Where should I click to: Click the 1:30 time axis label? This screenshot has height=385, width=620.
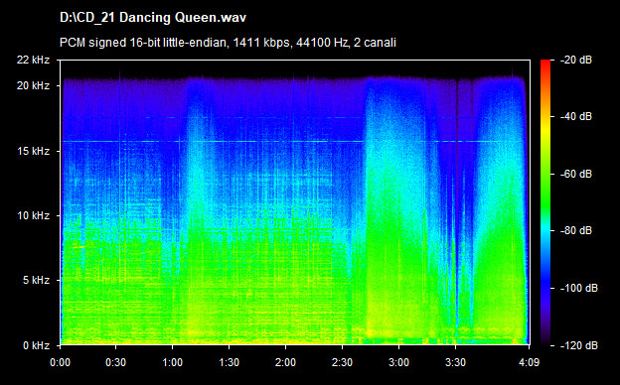coord(229,362)
